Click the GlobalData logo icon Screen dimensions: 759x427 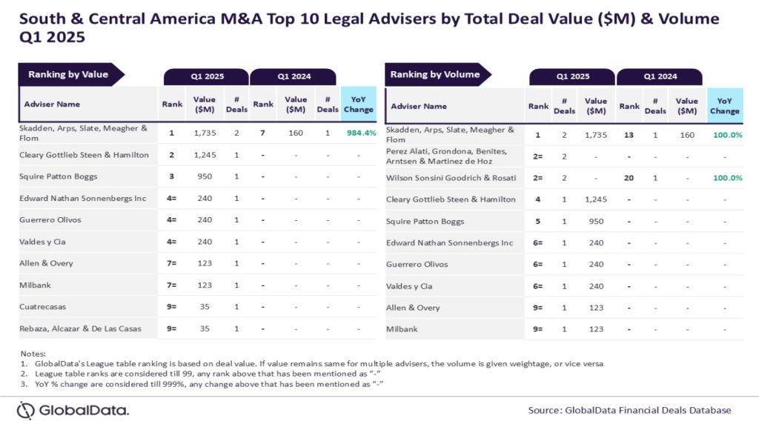[26, 410]
